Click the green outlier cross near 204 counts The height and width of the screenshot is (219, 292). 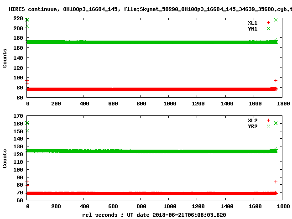(x=27, y=26)
